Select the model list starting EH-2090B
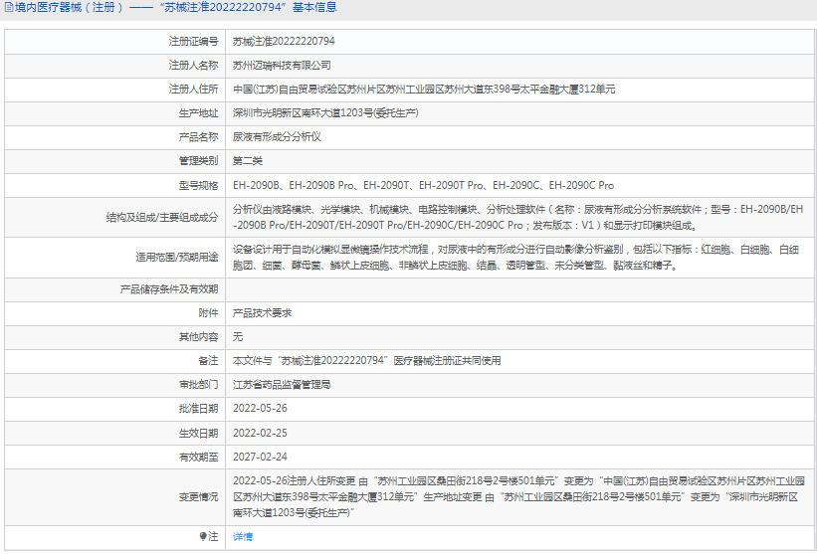The image size is (817, 554). pyautogui.click(x=424, y=185)
